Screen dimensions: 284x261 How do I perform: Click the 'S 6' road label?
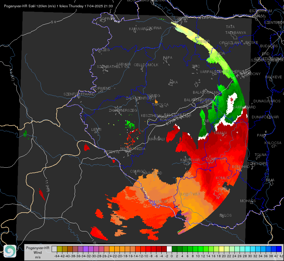point(53,22)
